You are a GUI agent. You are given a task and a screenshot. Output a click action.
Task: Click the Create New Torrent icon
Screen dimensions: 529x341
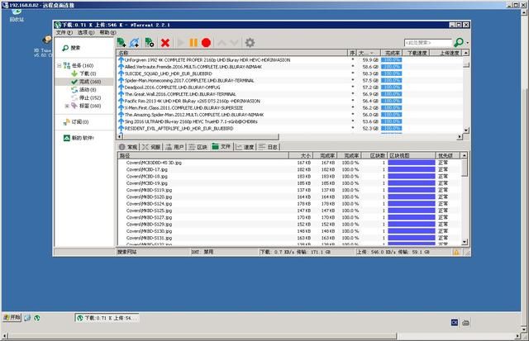(x=149, y=43)
